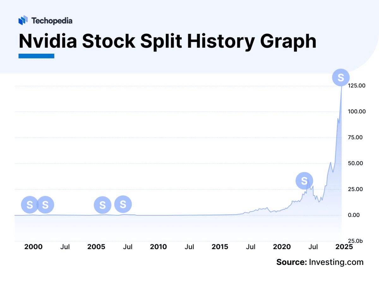The height and width of the screenshot is (281, 379).
Task: Select the 2005 label on the x-axis
Action: tap(96, 247)
